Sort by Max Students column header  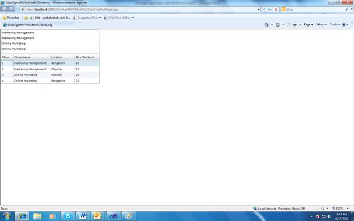click(87, 57)
